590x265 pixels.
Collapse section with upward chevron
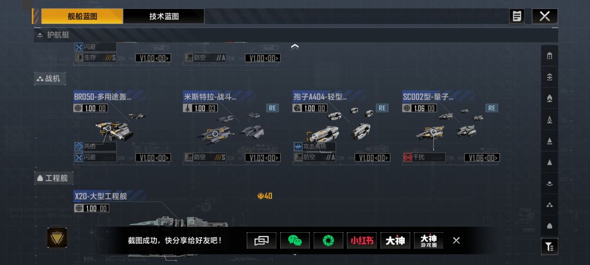click(x=295, y=46)
